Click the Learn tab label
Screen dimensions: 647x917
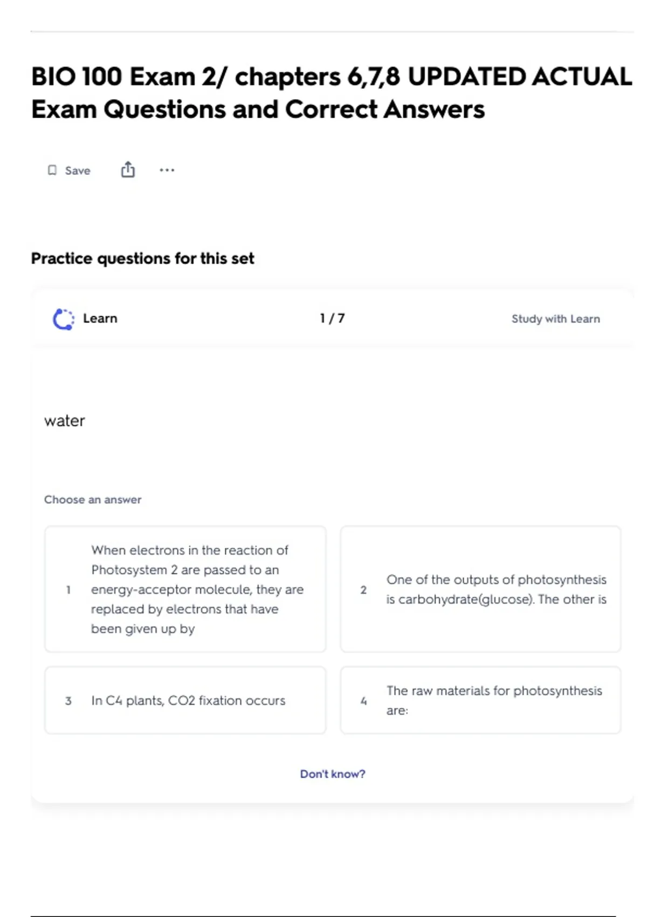click(100, 318)
